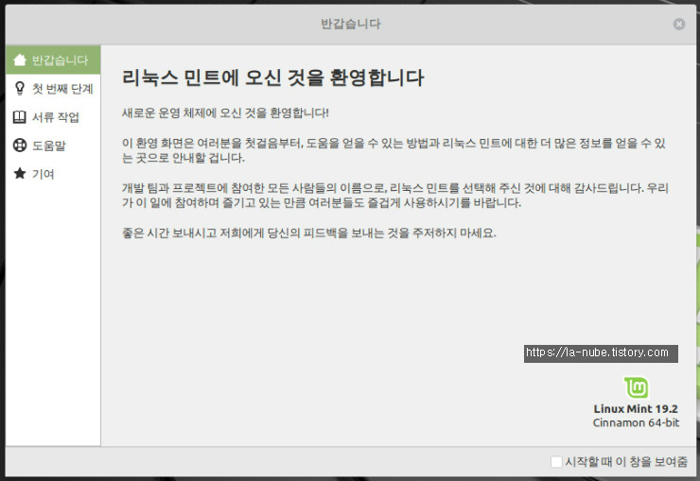Open the 서류 작업 section
Screen dimensions: 700x481
point(53,117)
